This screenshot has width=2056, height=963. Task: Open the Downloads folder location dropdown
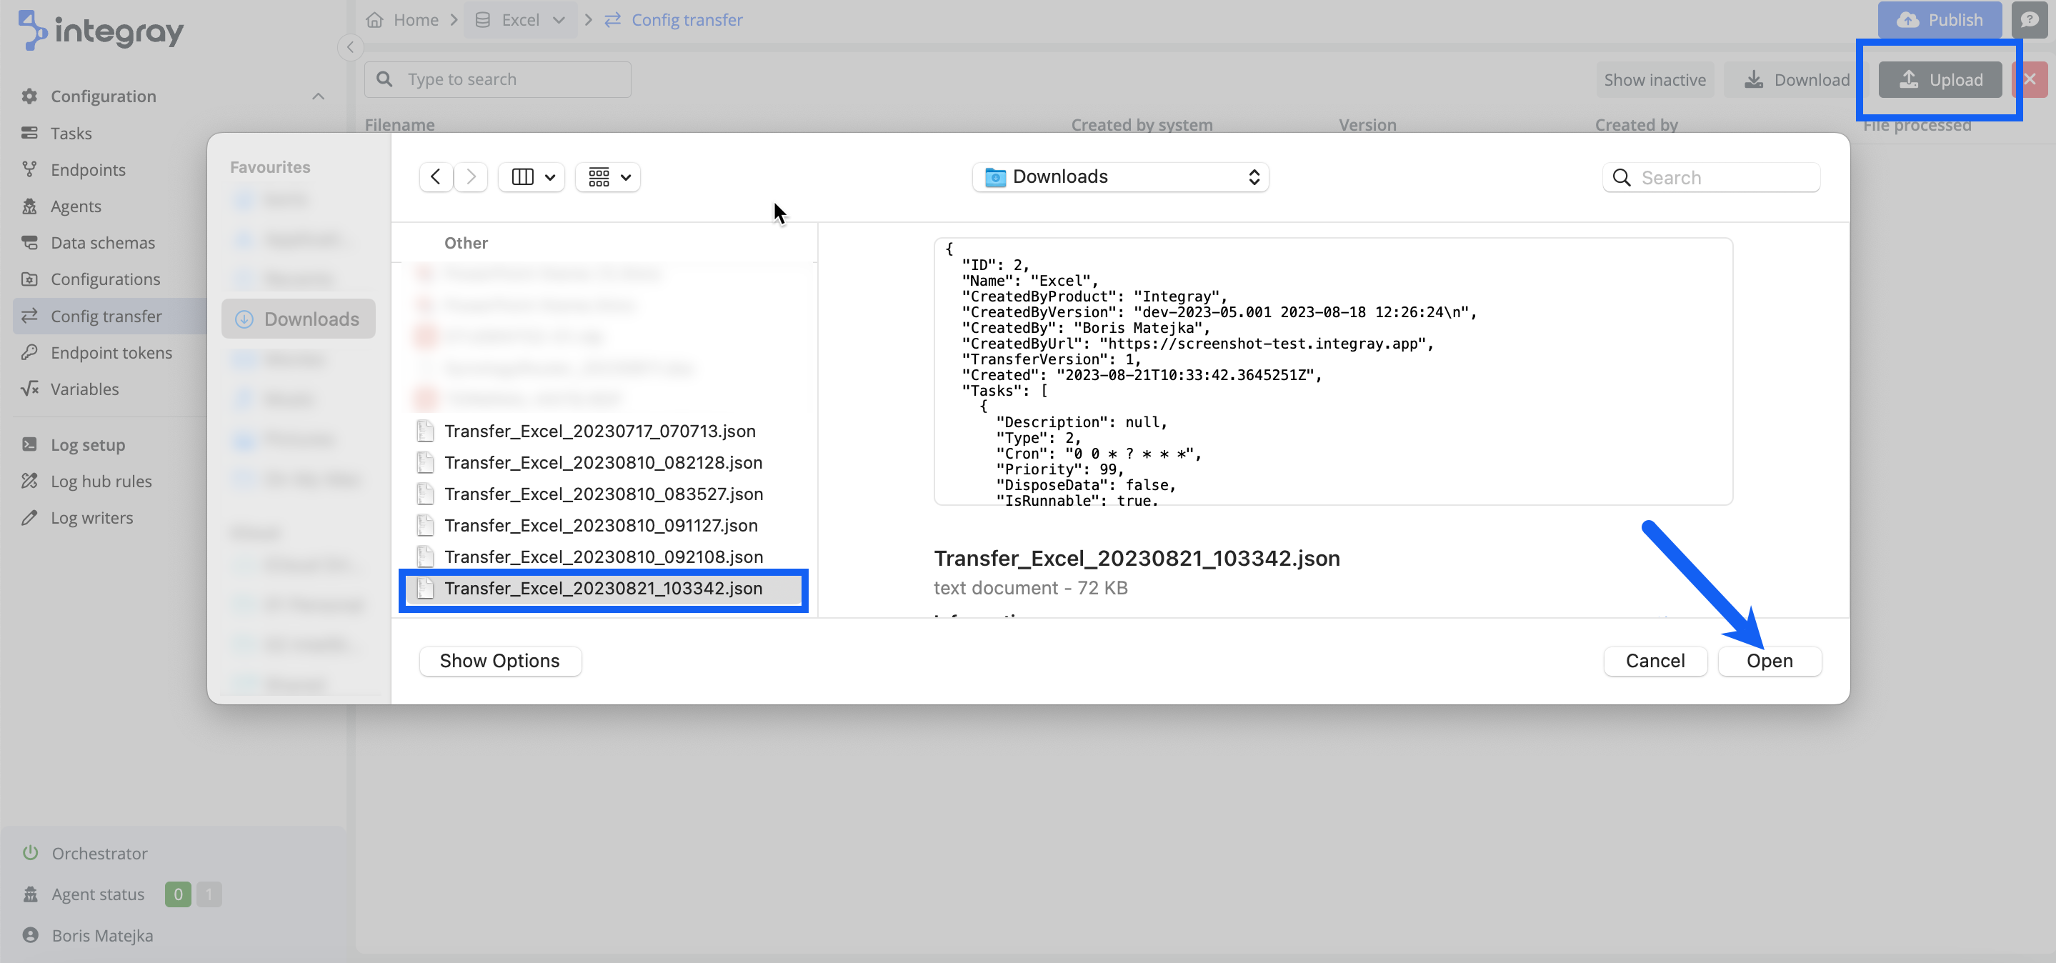click(1119, 176)
